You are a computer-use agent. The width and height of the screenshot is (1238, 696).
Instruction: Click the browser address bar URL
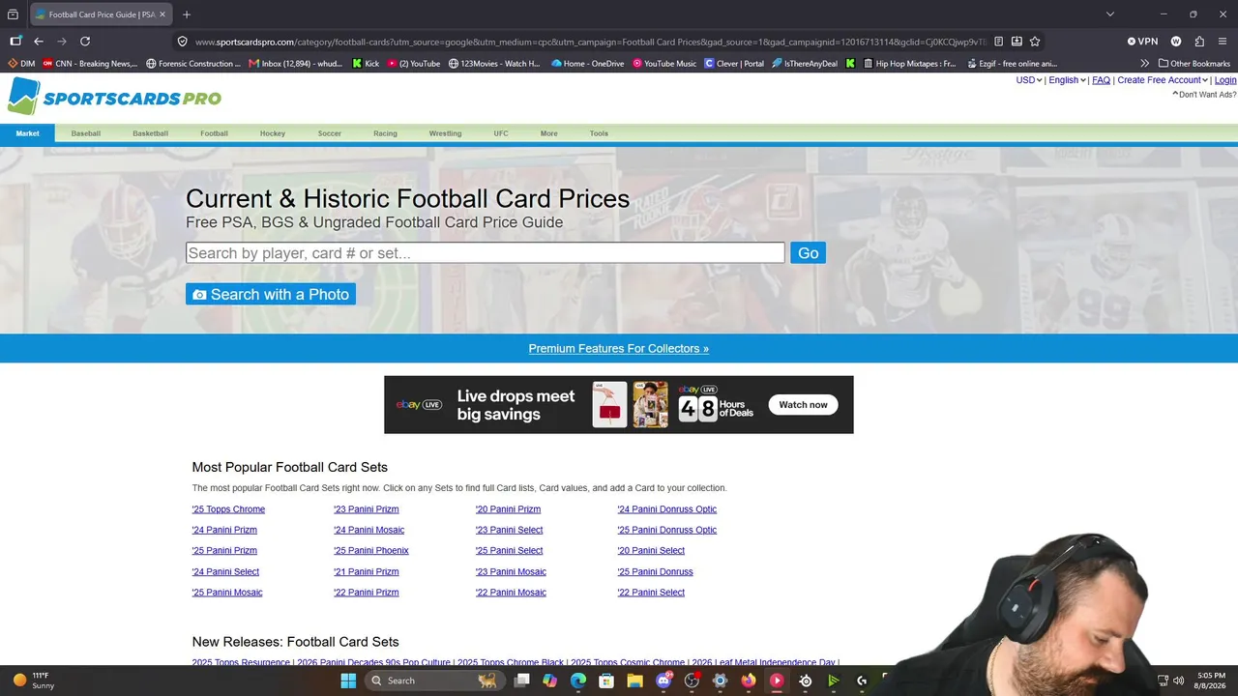pyautogui.click(x=590, y=42)
